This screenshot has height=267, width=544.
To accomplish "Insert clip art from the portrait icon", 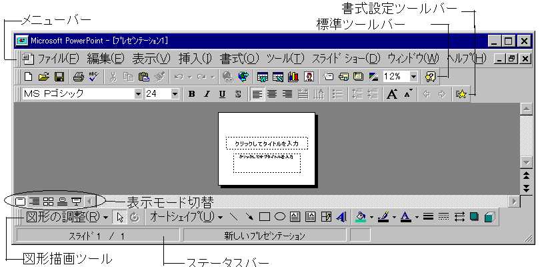I will [308, 77].
